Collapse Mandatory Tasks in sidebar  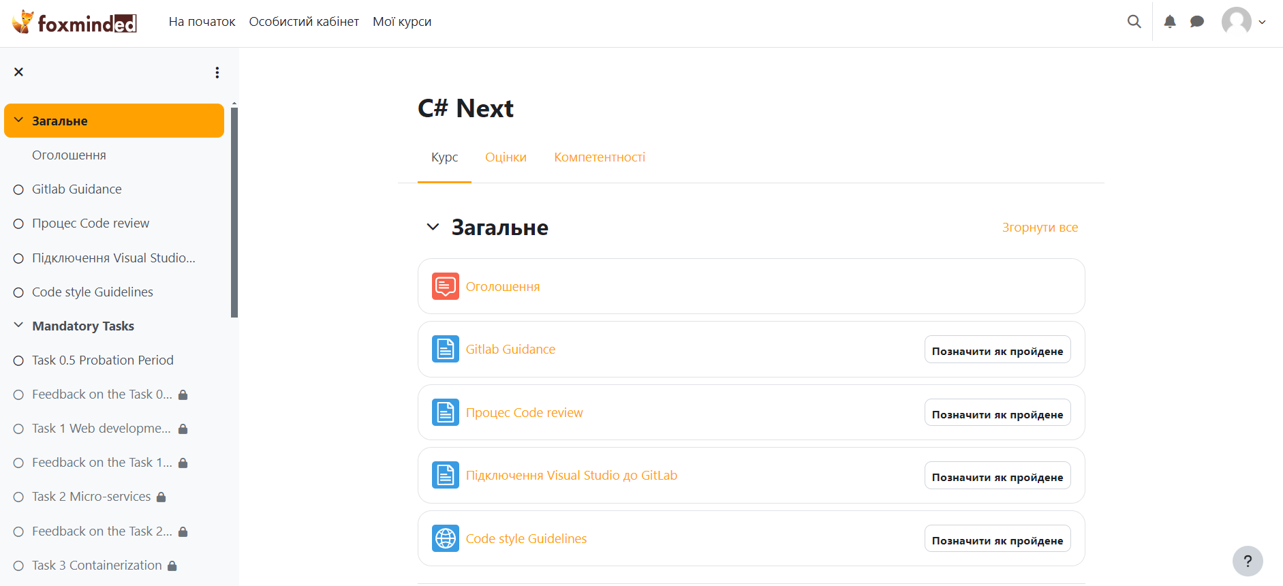tap(18, 326)
